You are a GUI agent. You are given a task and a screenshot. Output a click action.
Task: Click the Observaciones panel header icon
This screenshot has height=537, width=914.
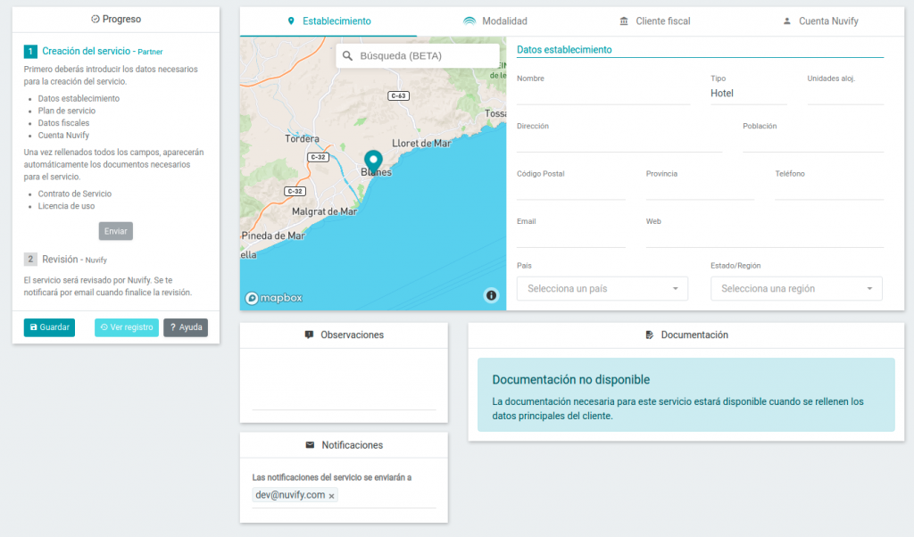click(309, 335)
